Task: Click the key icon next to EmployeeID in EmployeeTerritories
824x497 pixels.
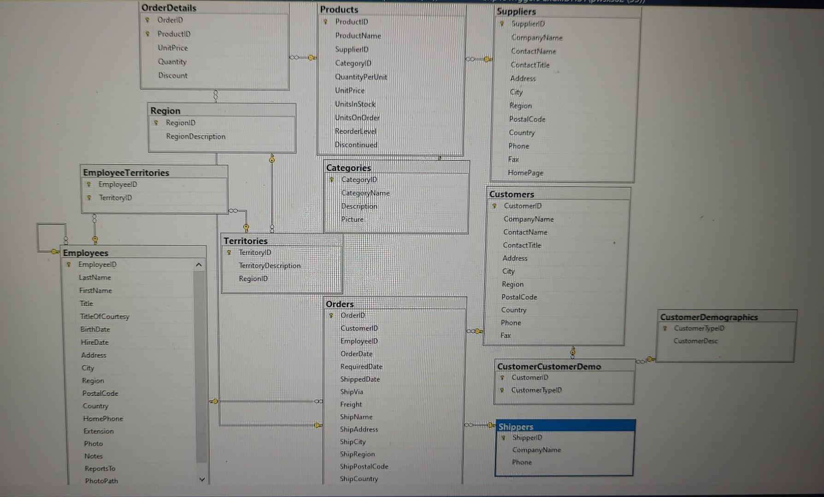Action: [89, 185]
